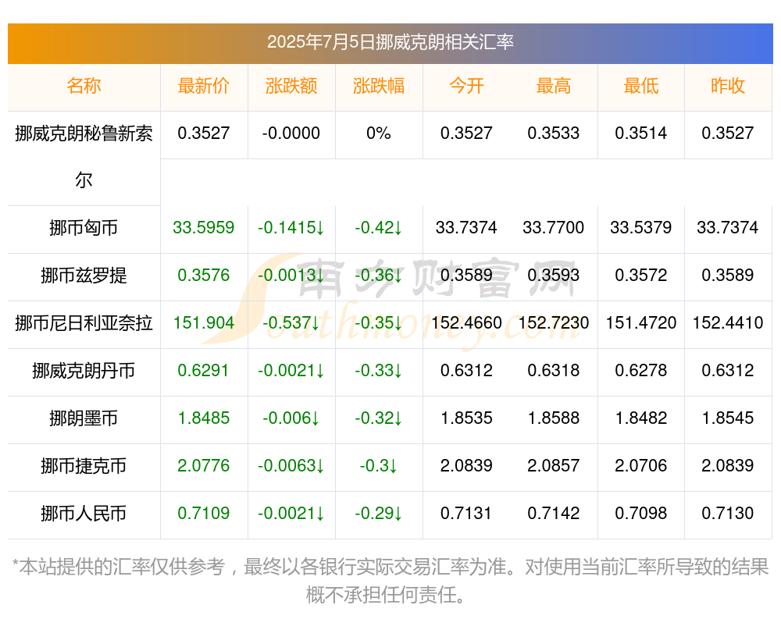Select lowest value 33.5379 cell
This screenshot has height=619, width=781.
click(x=641, y=228)
